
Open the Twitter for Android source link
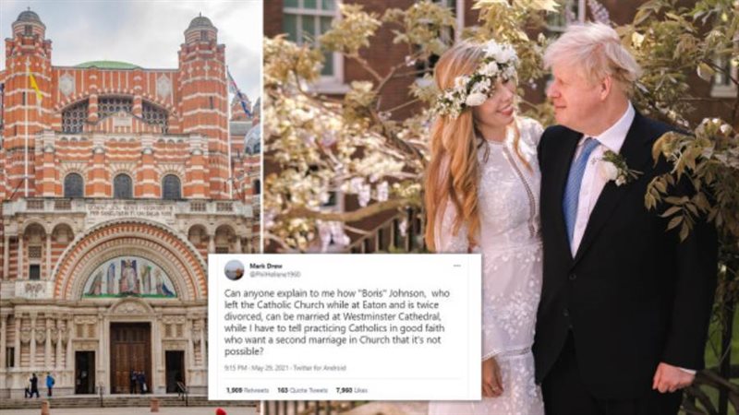(320, 368)
